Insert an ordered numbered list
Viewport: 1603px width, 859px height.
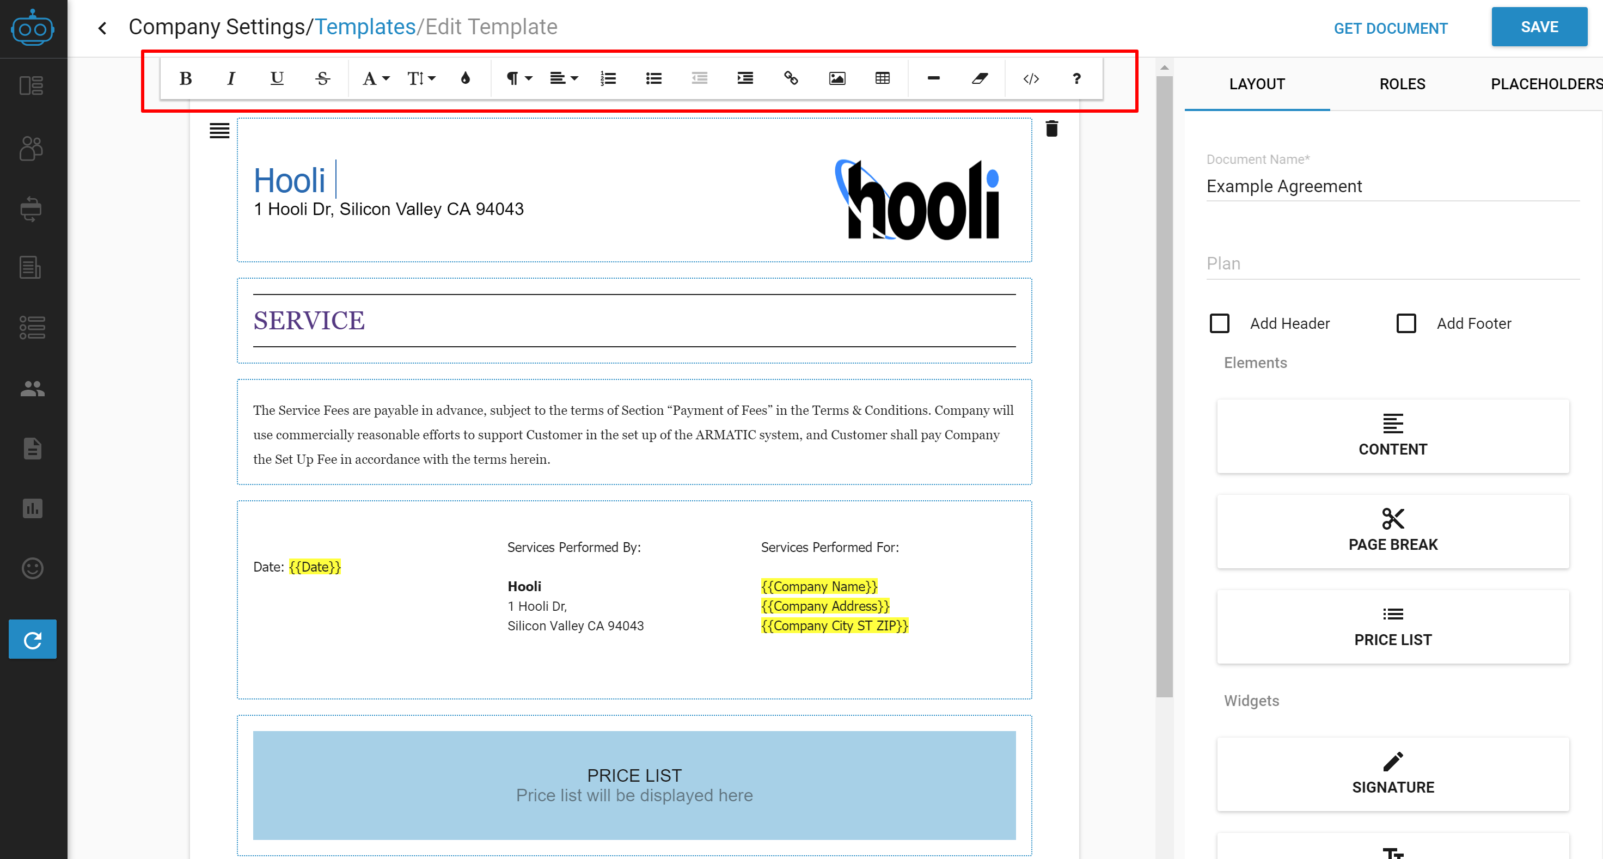pos(608,78)
